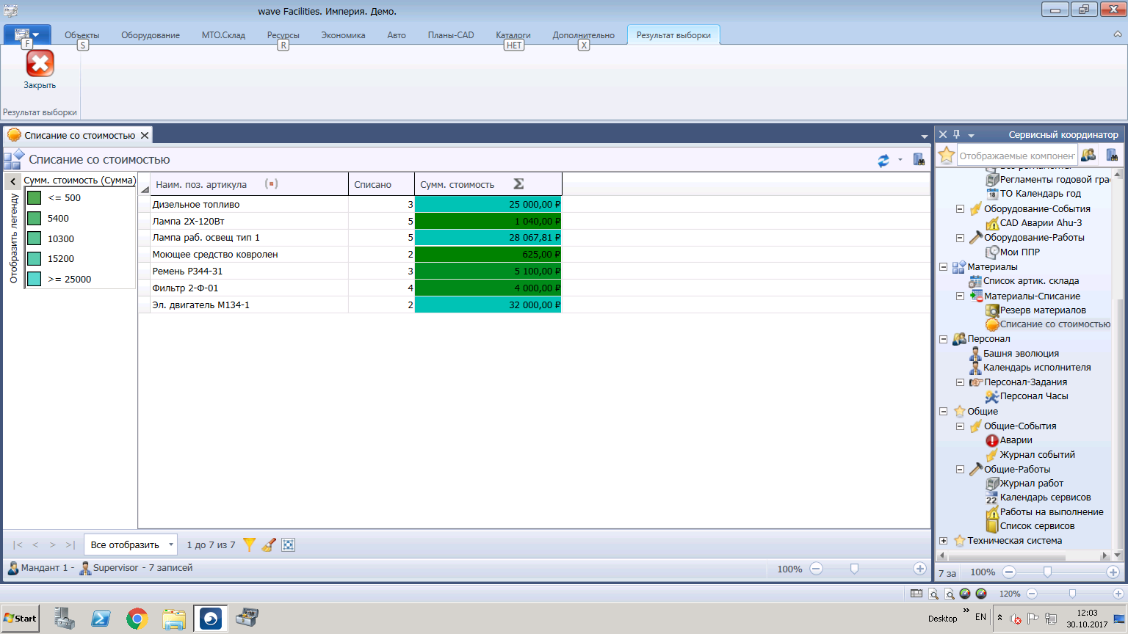Click the favorites star icon in Сервисный координатор

click(947, 155)
